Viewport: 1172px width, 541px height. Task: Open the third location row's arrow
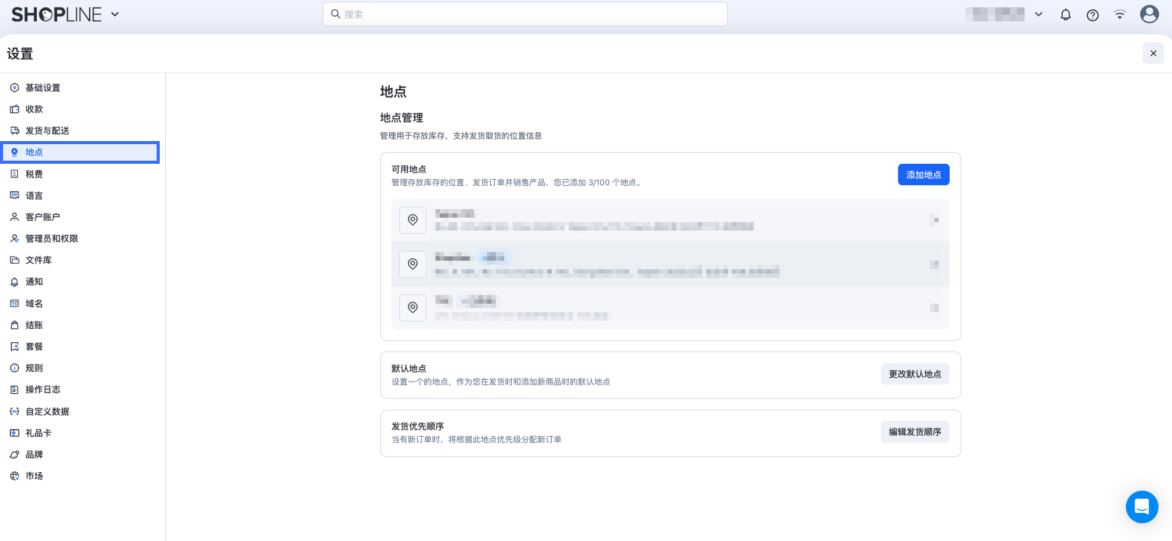(934, 308)
